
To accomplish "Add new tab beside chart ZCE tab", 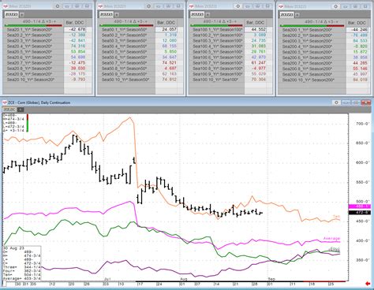I will pyautogui.click(x=21, y=110).
